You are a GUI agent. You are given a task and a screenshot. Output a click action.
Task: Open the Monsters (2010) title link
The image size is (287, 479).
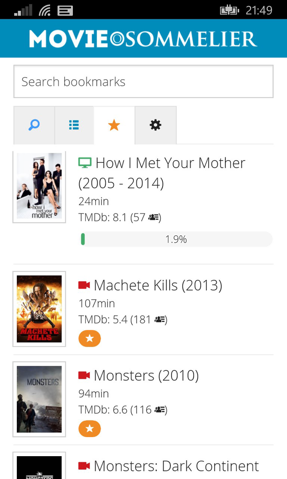click(x=146, y=376)
